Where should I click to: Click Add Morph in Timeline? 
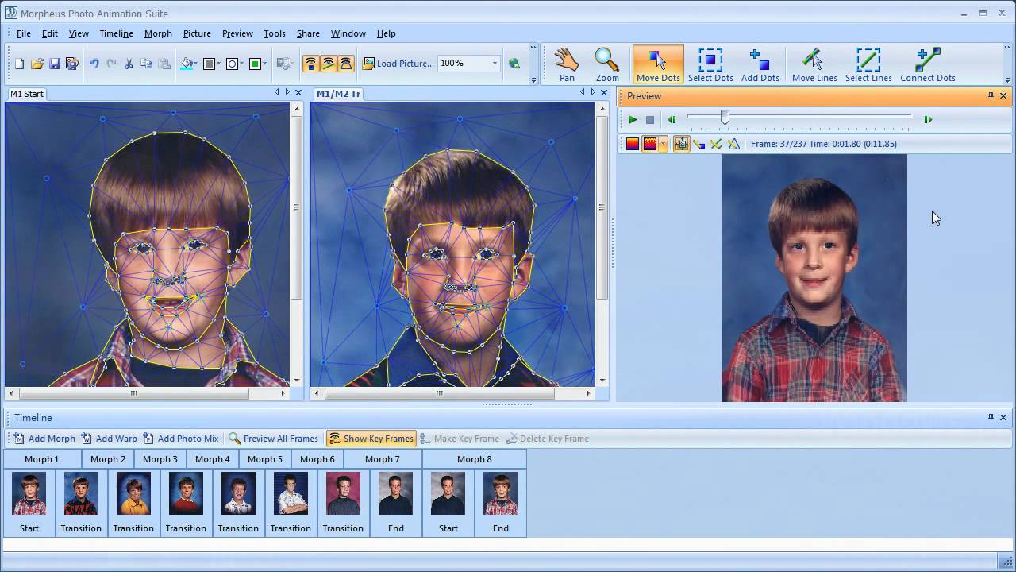(x=44, y=439)
